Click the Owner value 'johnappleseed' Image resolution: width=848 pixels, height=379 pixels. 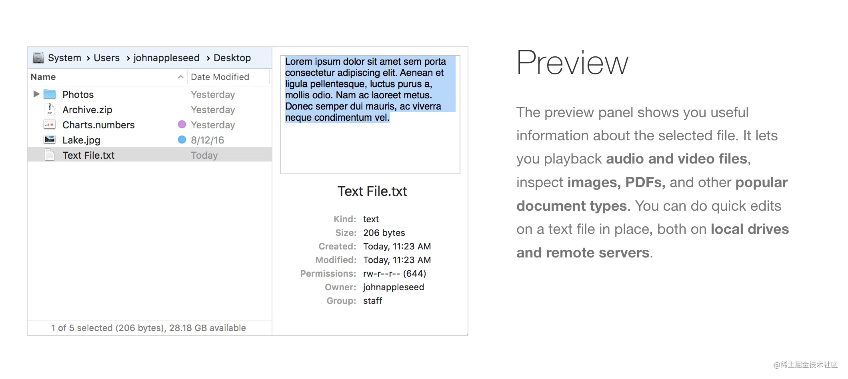(x=394, y=287)
